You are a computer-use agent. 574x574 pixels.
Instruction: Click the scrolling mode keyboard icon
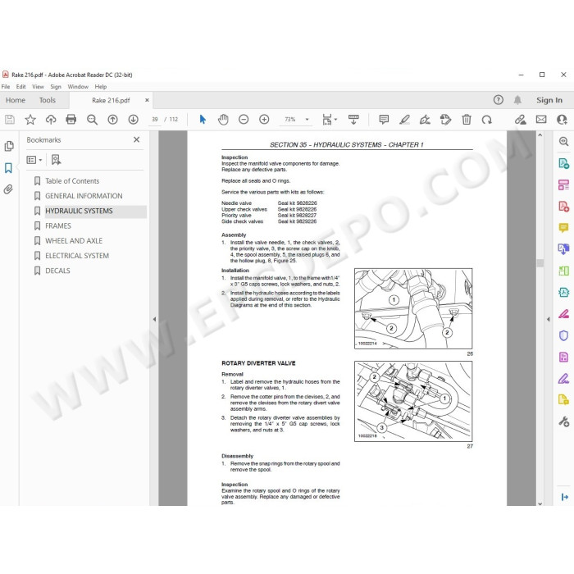353,120
